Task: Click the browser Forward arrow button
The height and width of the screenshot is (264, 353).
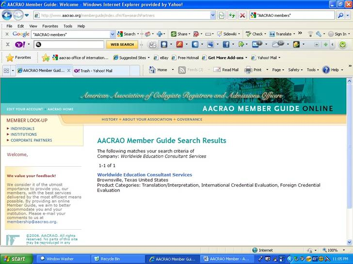Action: coord(18,15)
